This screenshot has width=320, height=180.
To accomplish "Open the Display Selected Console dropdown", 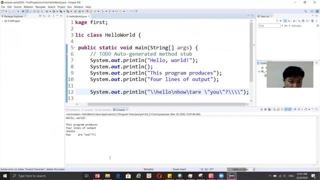I will 302,109.
